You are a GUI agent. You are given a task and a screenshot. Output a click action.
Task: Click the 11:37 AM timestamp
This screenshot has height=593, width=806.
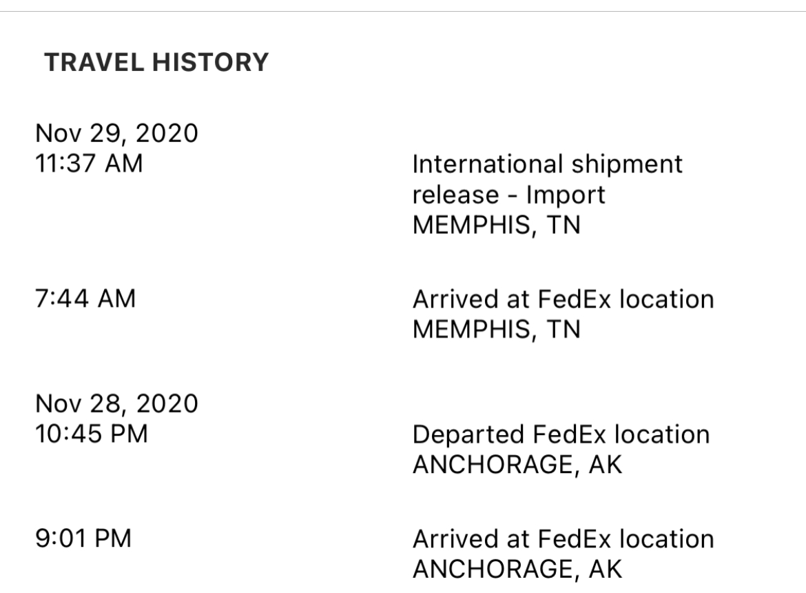pyautogui.click(x=90, y=165)
